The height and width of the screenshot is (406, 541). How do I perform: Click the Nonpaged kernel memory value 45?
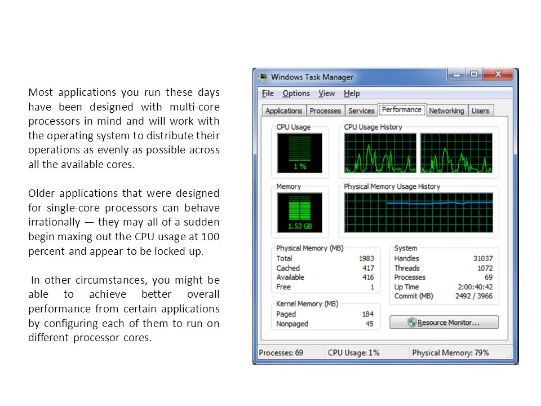pos(370,324)
